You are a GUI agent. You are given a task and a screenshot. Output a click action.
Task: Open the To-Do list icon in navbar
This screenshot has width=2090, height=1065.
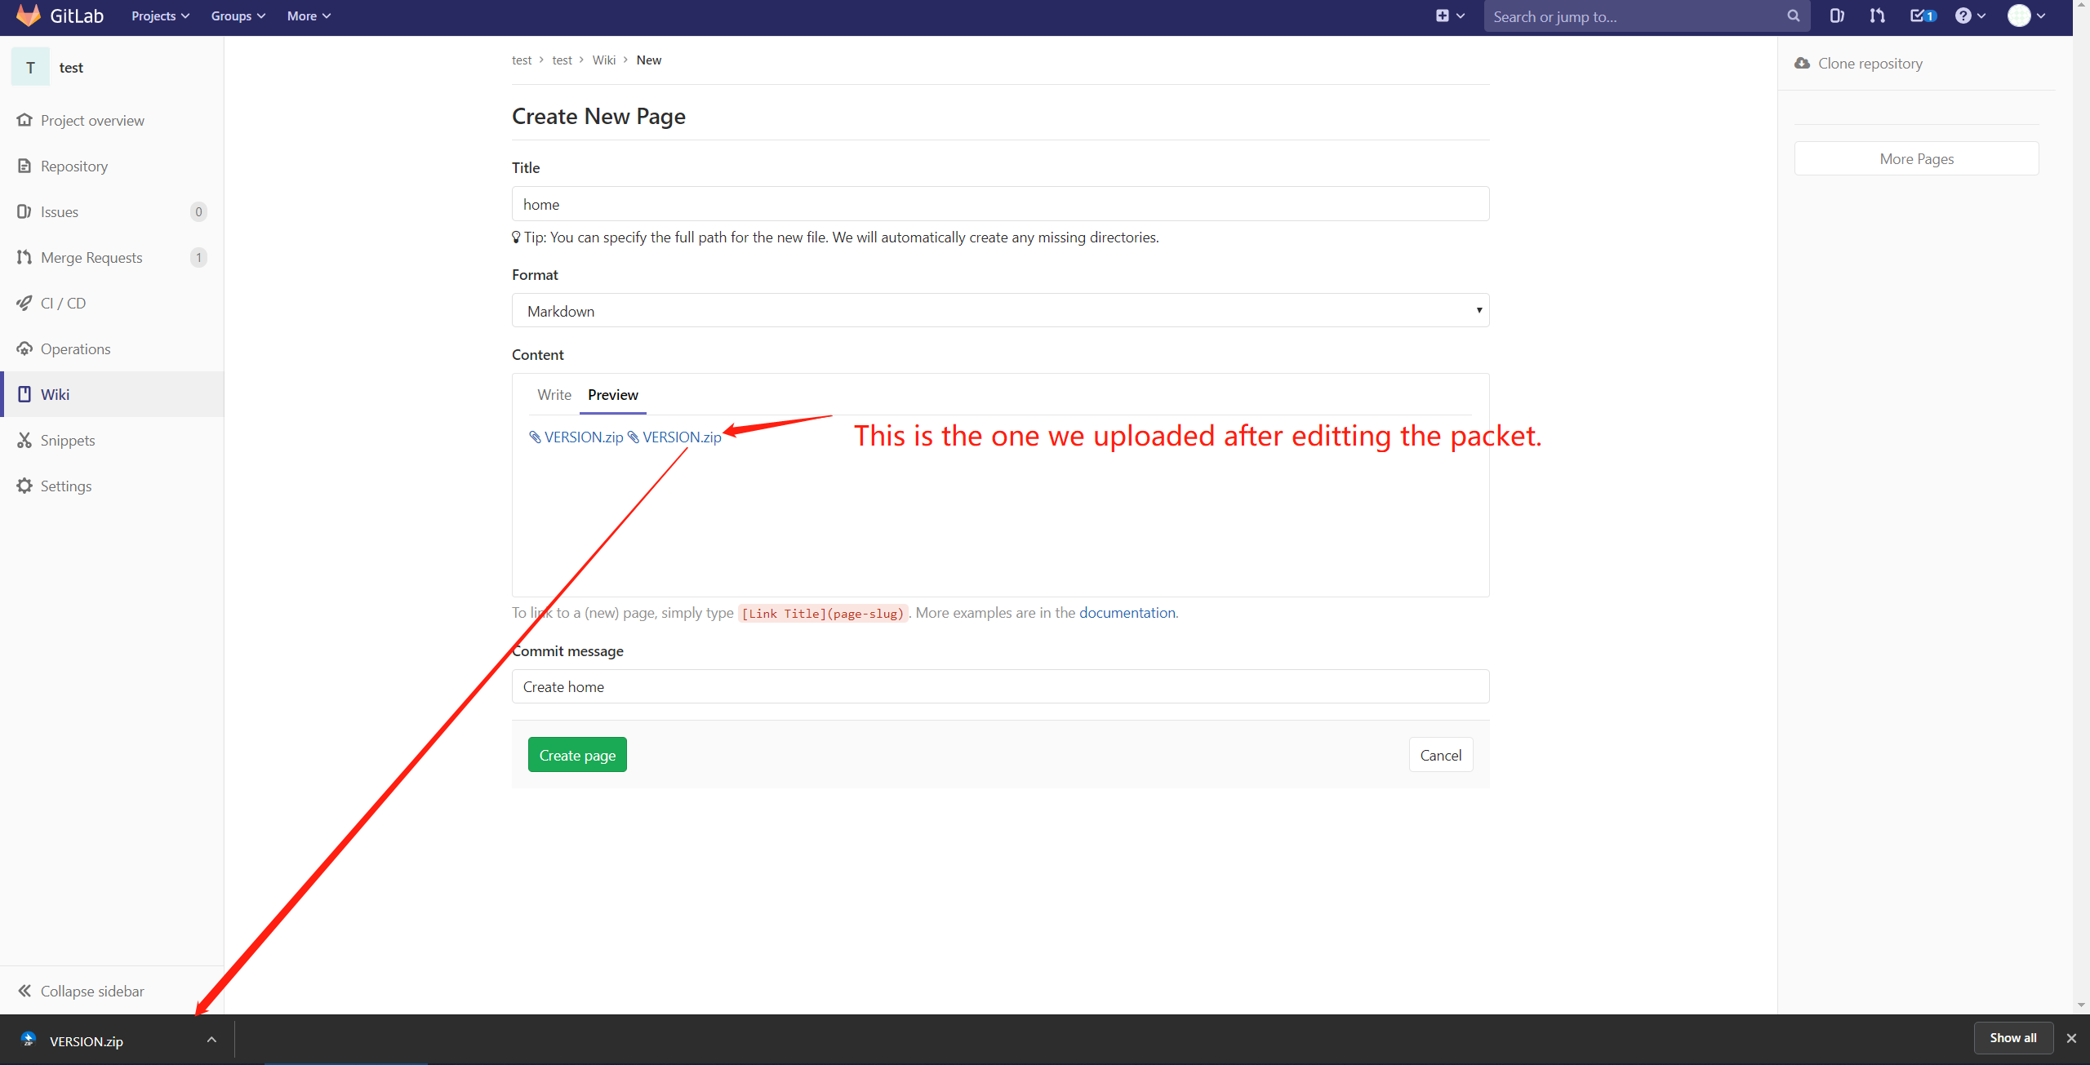tap(1922, 16)
